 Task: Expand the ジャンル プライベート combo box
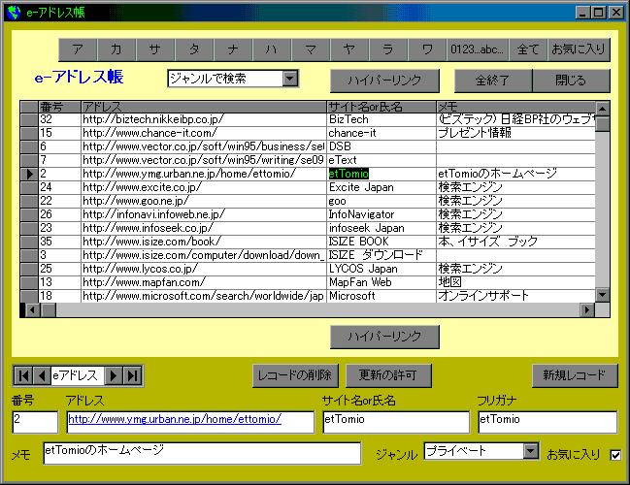coord(530,451)
